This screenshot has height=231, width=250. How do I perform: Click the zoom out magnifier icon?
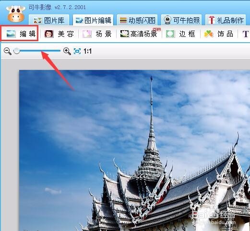pos(7,51)
